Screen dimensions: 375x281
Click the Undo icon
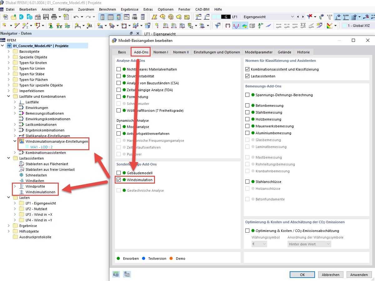point(76,17)
